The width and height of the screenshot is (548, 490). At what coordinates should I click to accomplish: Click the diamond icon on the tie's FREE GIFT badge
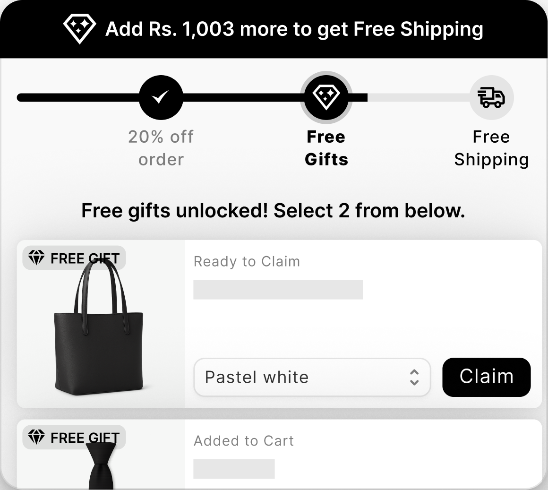(x=36, y=438)
